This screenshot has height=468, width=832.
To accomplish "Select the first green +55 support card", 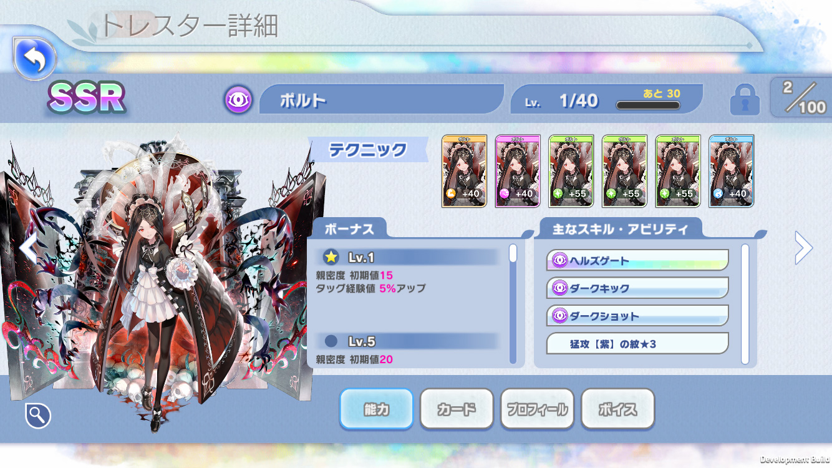I will 571,171.
